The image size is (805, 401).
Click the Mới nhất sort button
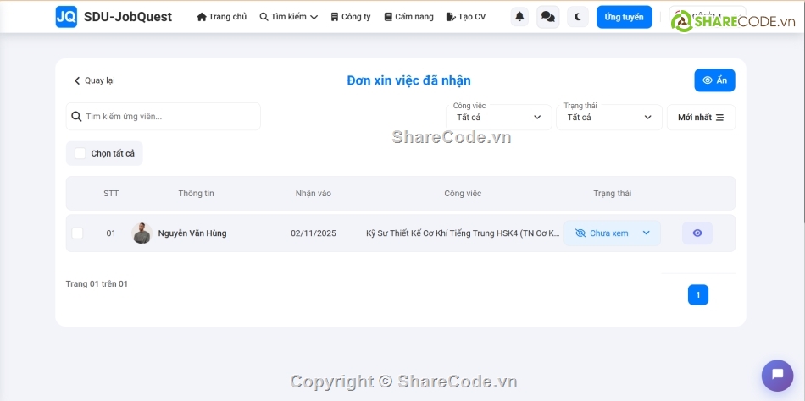701,118
